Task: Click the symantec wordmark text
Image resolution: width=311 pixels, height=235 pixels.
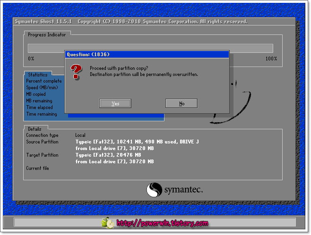Action: click(183, 190)
